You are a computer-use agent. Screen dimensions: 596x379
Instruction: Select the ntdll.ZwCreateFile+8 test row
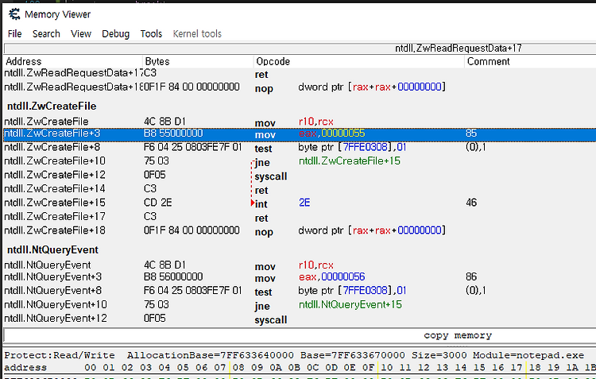(300, 148)
